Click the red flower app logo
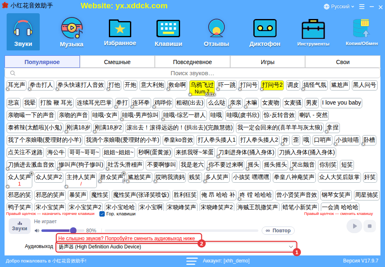Viewport: 385px width, 267px height. click(5, 5)
